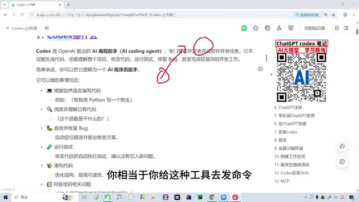
Task: Like the document with thumbs-up button
Action: pyautogui.click(x=342, y=146)
